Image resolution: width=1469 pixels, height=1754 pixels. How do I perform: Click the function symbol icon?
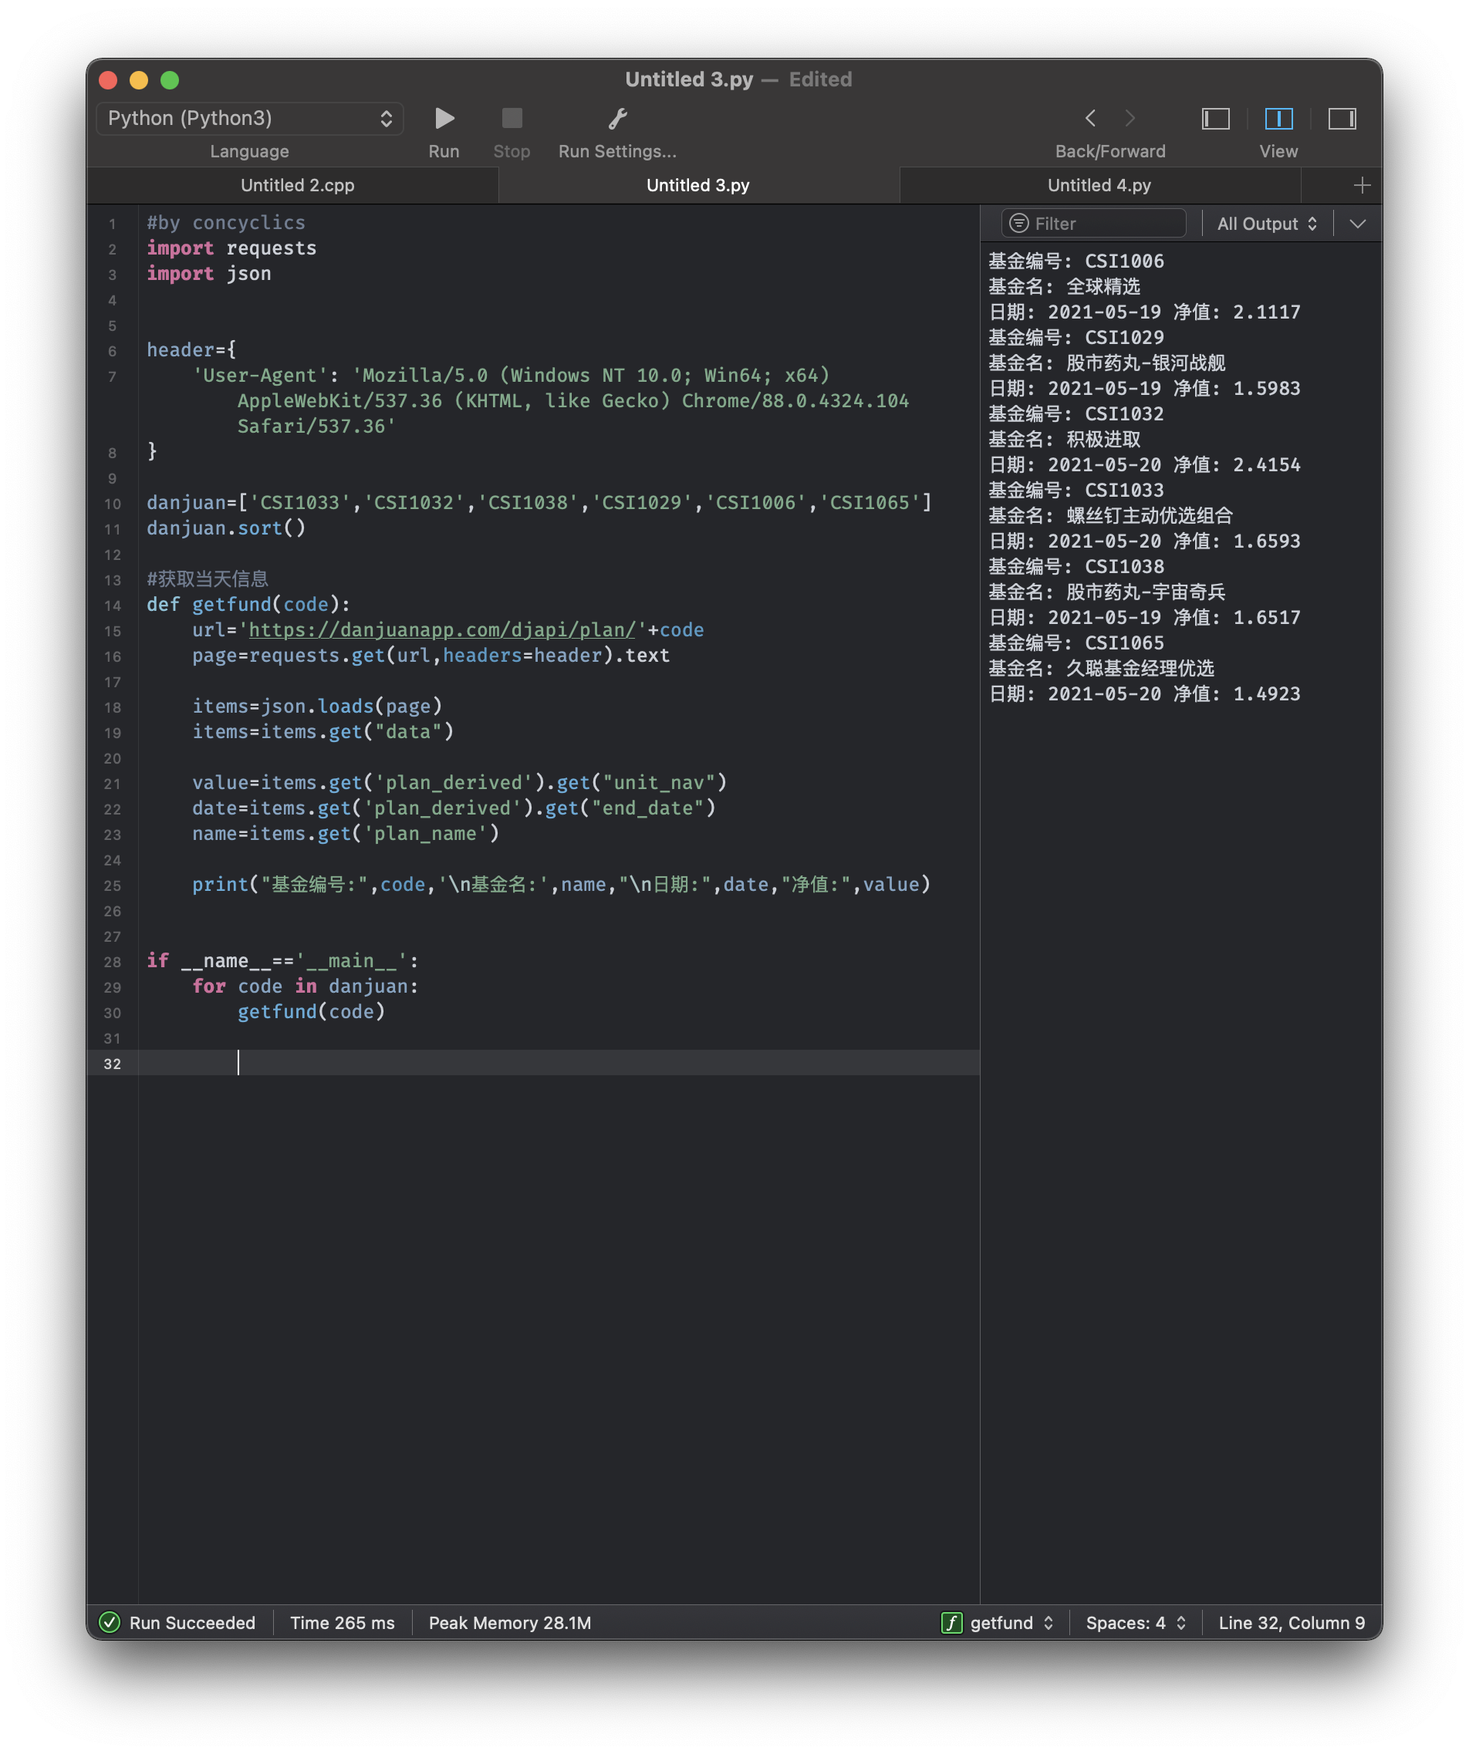pos(952,1623)
